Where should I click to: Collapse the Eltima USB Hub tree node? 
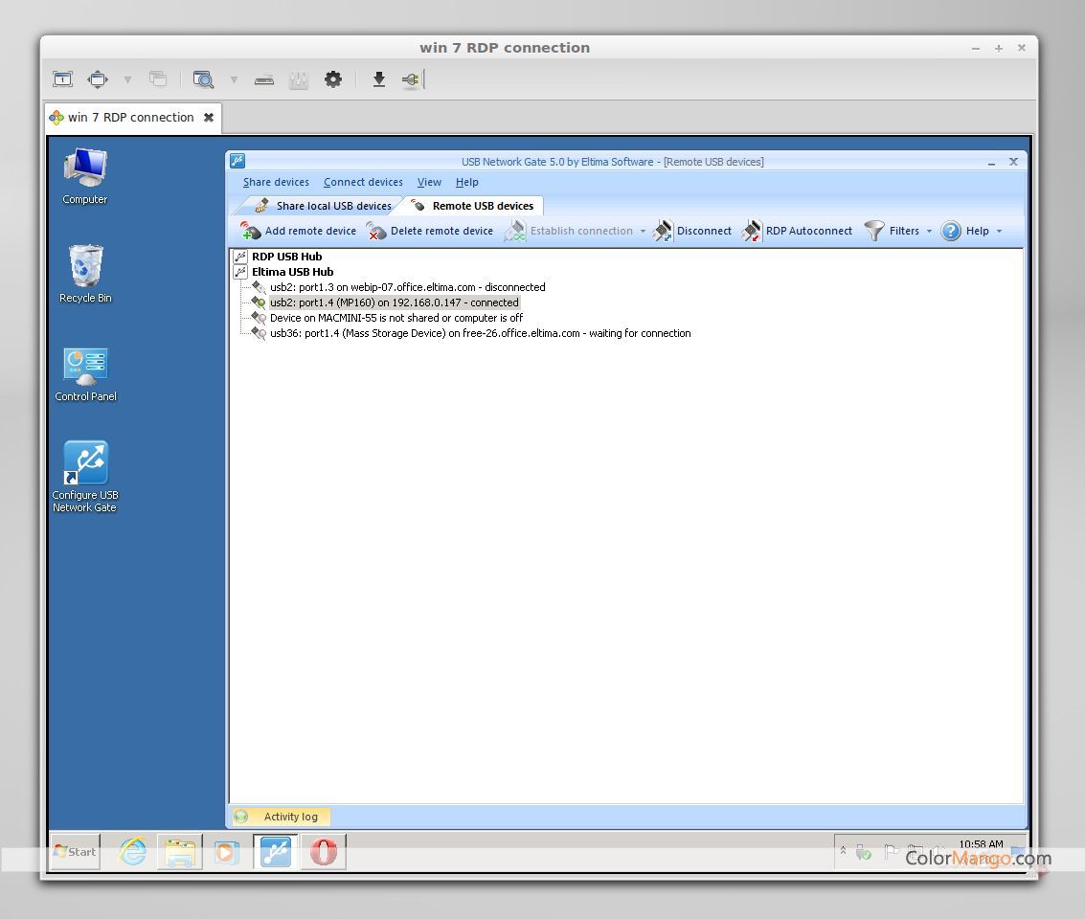(240, 272)
